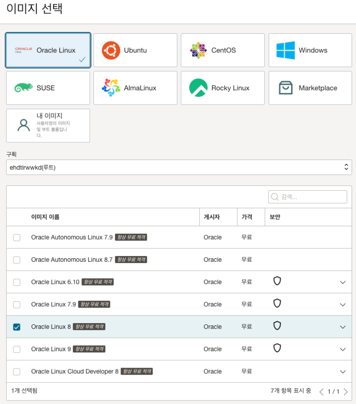Click the Oracle Autonomous Linux 7.9 name

pyautogui.click(x=72, y=237)
